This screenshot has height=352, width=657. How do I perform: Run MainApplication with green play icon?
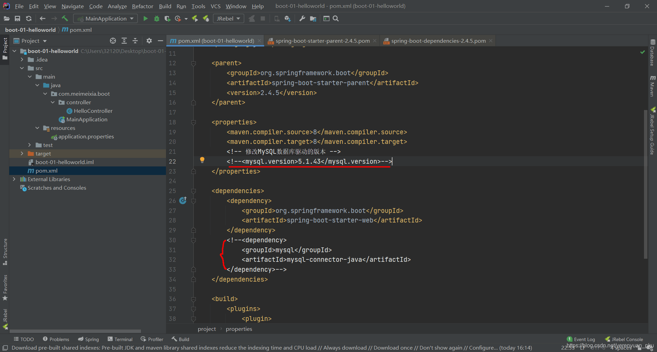145,18
